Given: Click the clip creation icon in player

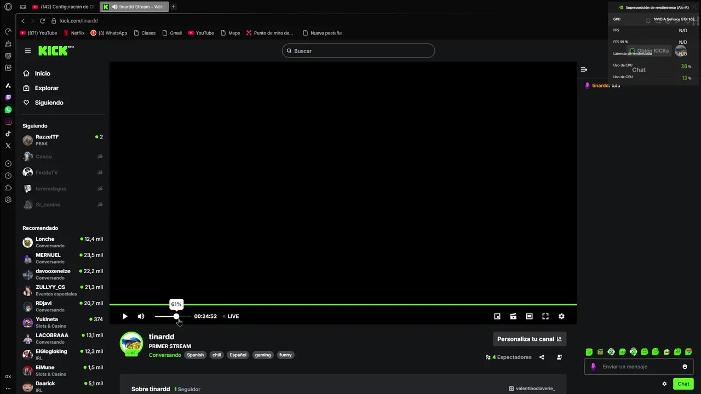Looking at the screenshot, I should [x=513, y=316].
